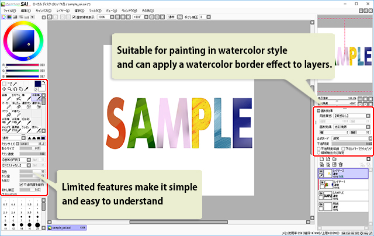Open the File menu

point(11,11)
